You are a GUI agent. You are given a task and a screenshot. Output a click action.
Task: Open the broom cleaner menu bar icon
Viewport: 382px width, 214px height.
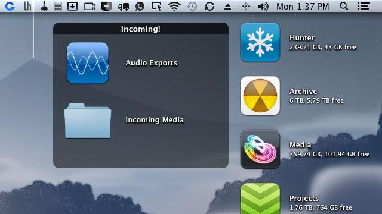[x=44, y=7]
